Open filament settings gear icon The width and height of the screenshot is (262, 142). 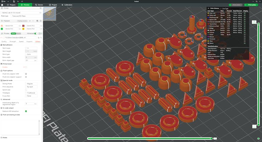pyautogui.click(x=40, y=21)
